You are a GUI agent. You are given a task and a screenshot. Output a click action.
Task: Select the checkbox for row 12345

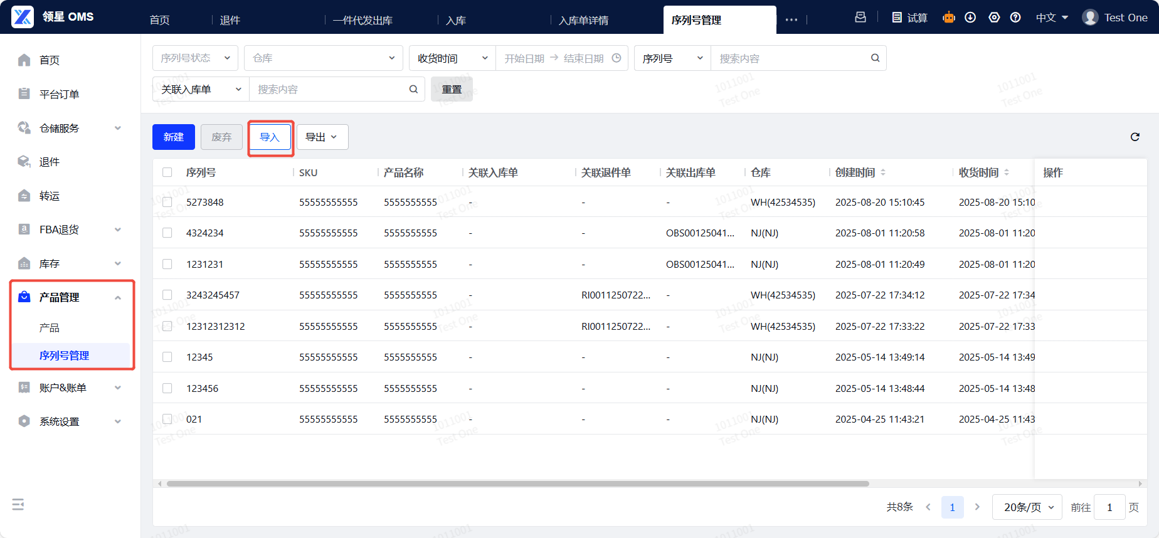(167, 357)
